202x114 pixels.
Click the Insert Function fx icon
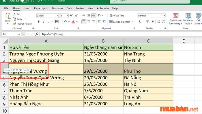click(37, 34)
